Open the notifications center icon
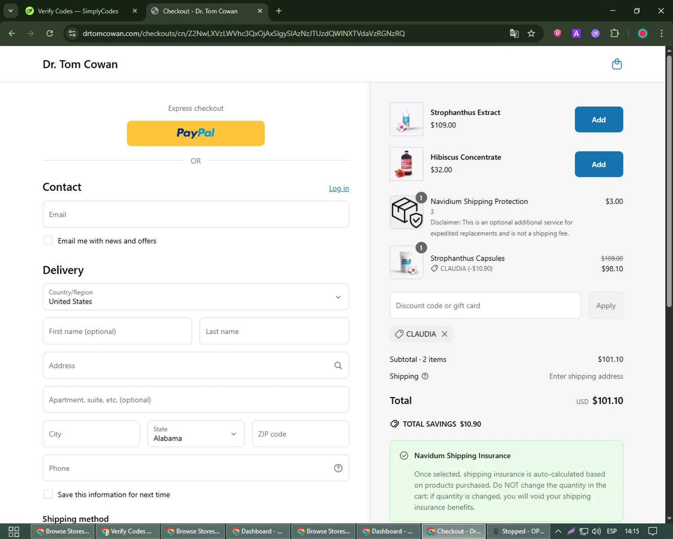 [x=653, y=531]
